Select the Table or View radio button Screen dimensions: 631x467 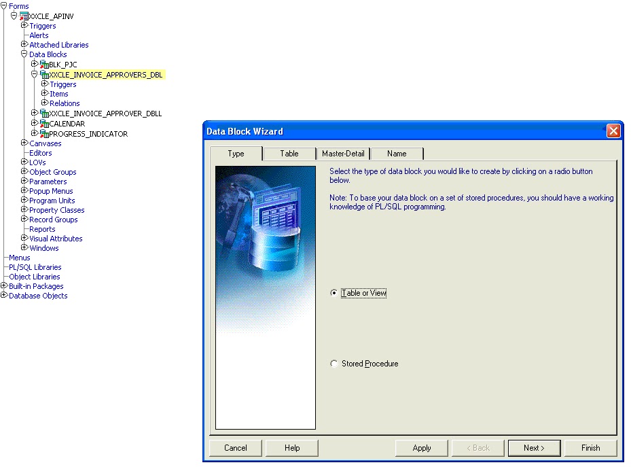tap(333, 293)
